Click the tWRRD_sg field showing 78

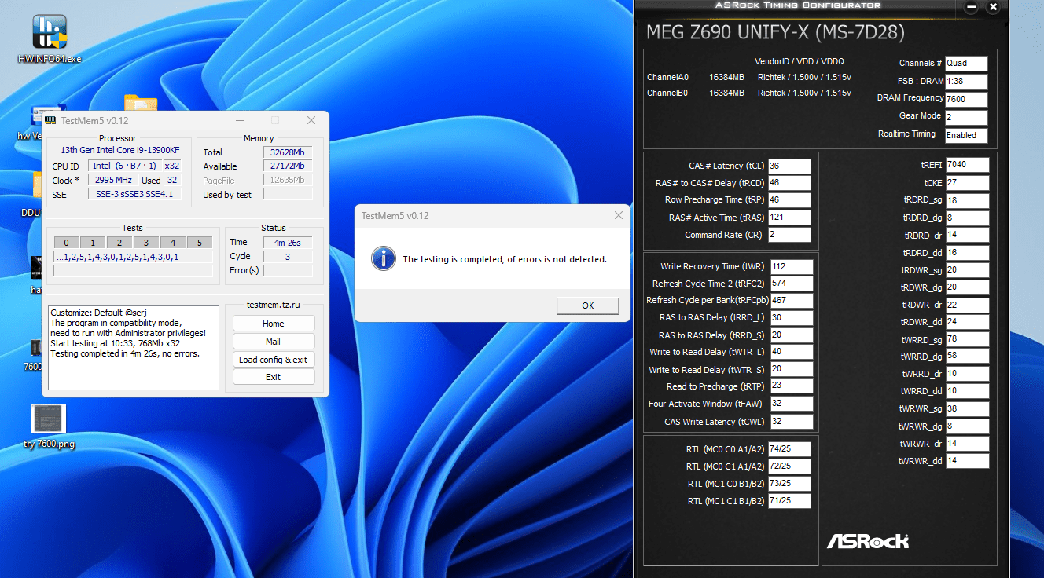click(x=967, y=339)
